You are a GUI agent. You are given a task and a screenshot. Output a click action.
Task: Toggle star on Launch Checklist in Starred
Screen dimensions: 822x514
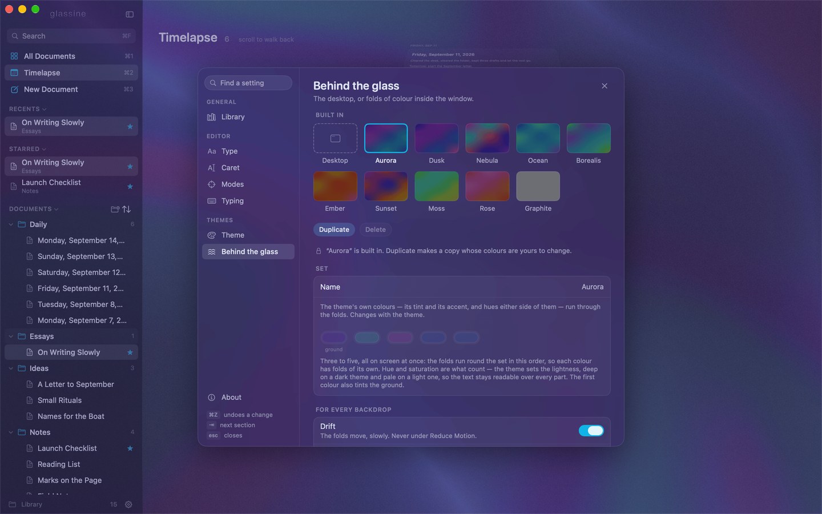(130, 186)
